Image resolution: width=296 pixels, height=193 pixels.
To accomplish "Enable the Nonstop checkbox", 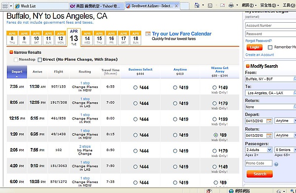I will click(16, 60).
